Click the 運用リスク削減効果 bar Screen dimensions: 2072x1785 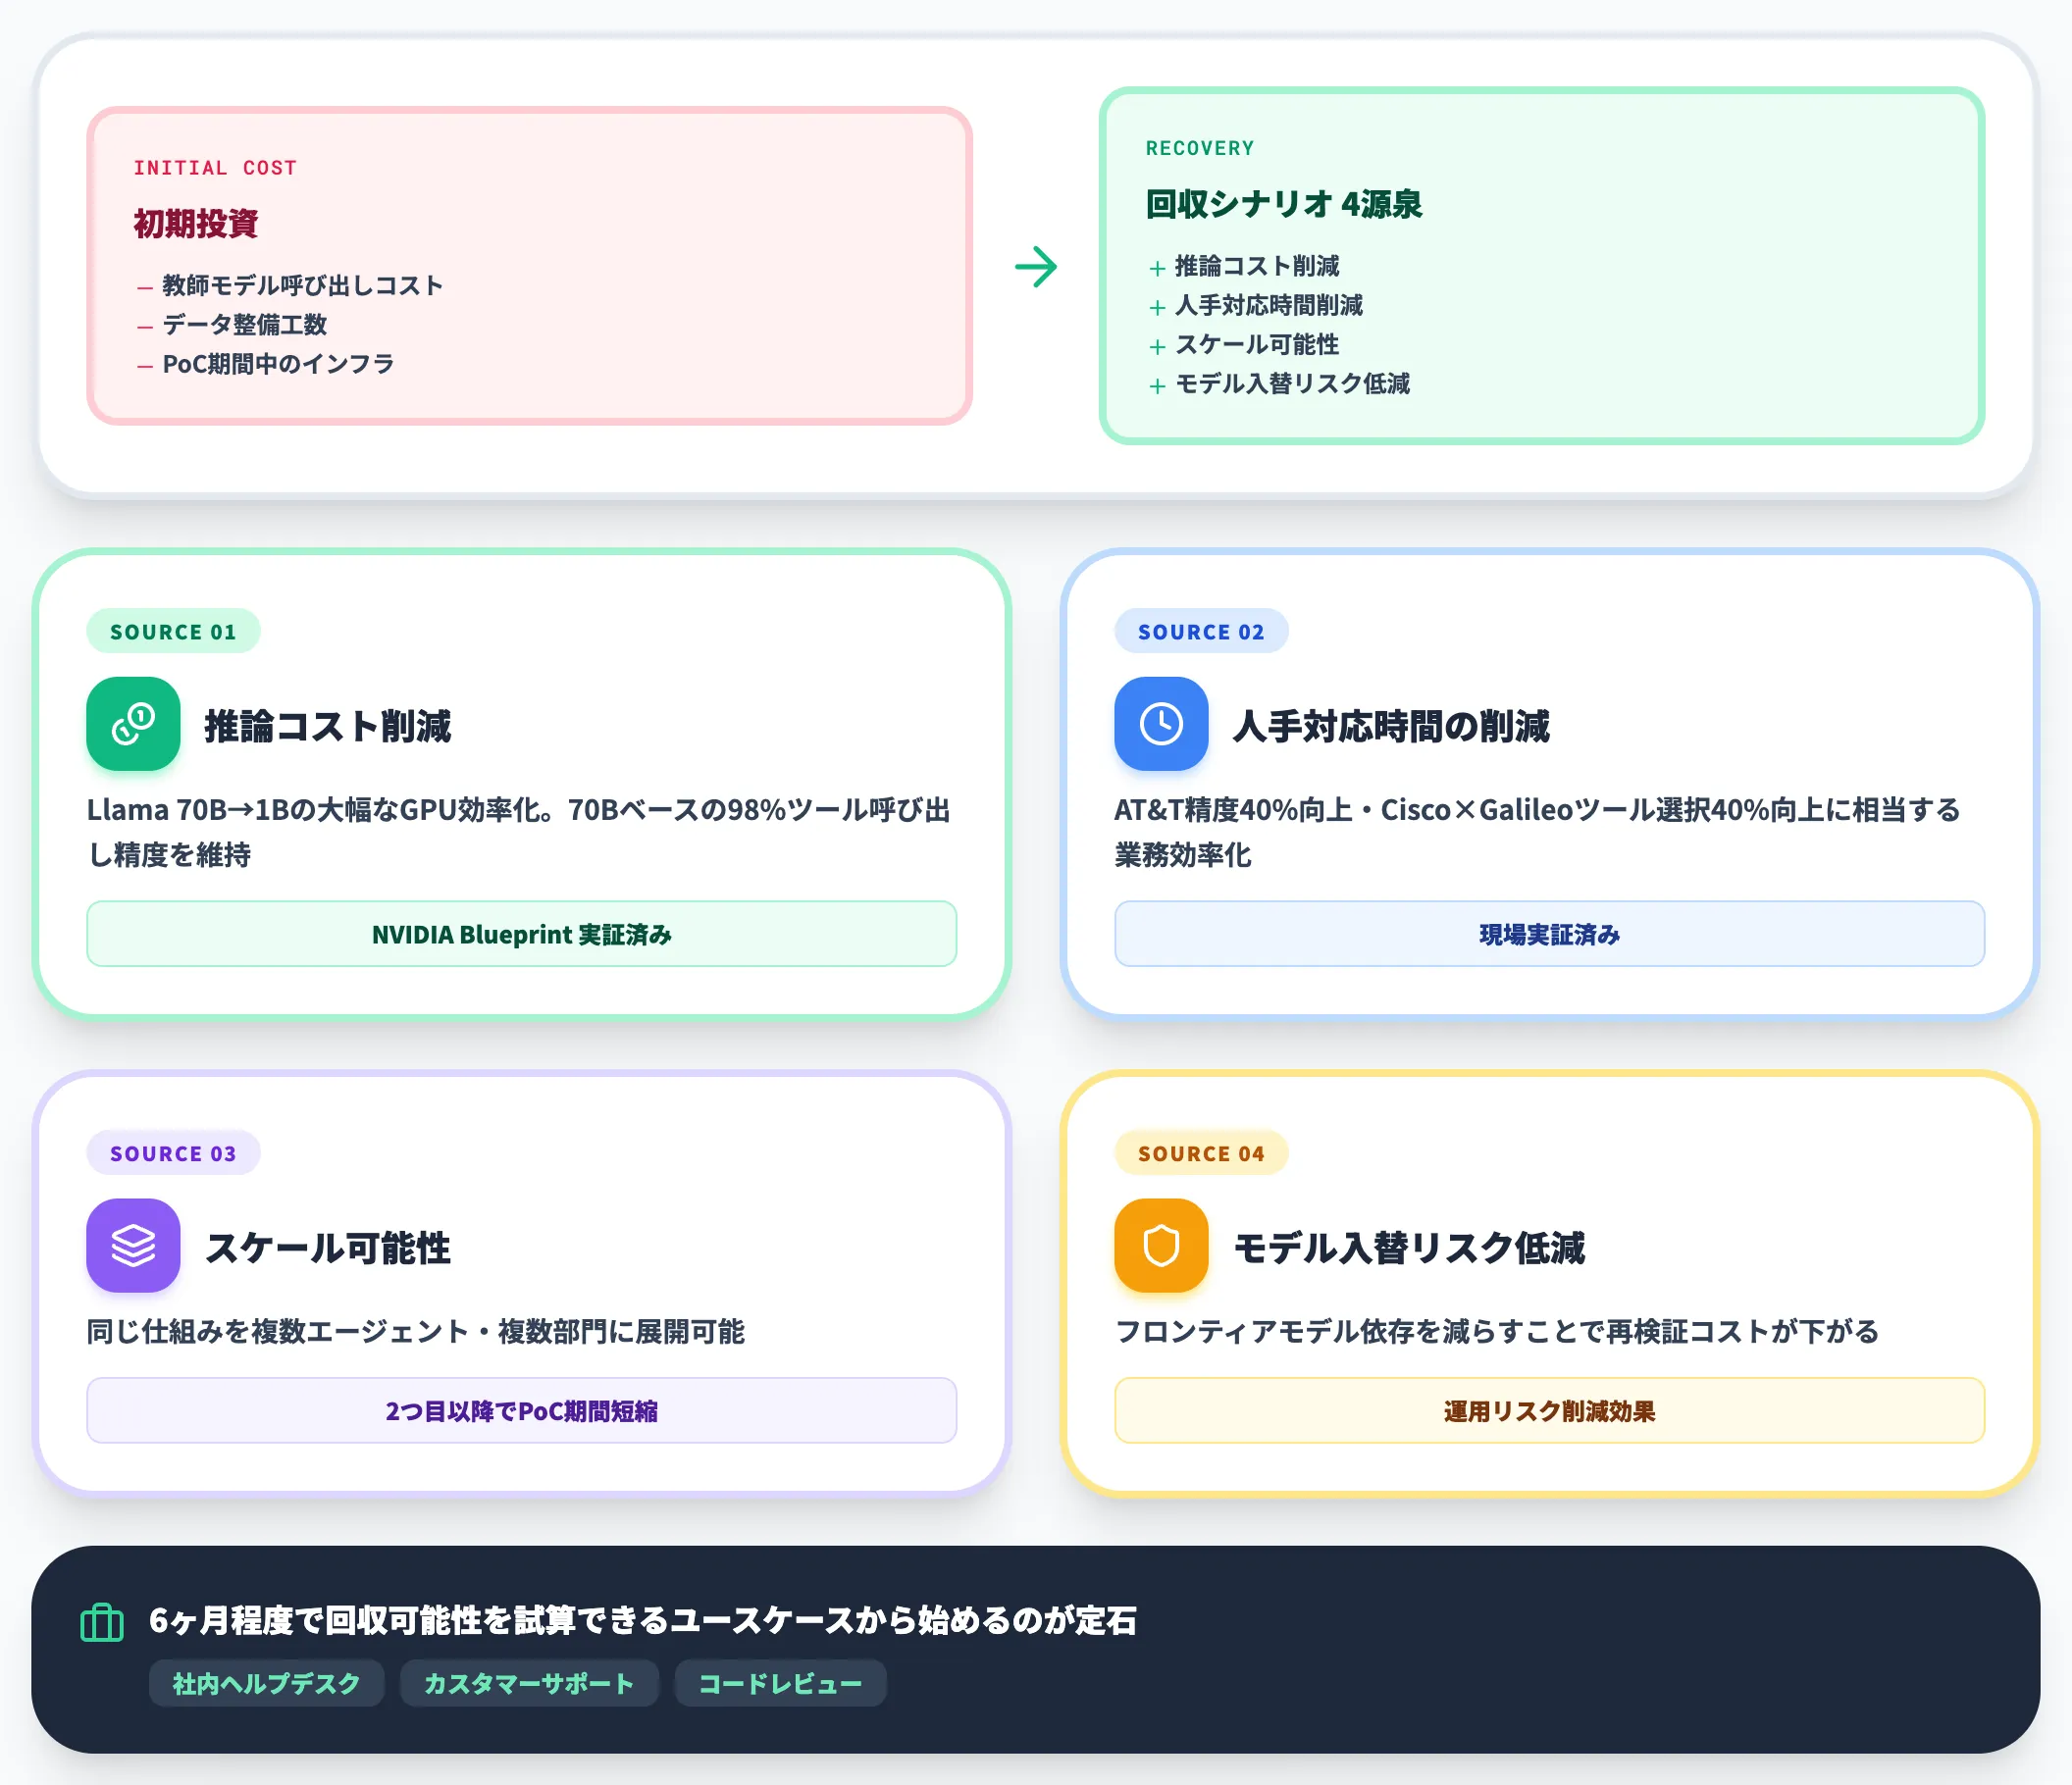(x=1549, y=1410)
